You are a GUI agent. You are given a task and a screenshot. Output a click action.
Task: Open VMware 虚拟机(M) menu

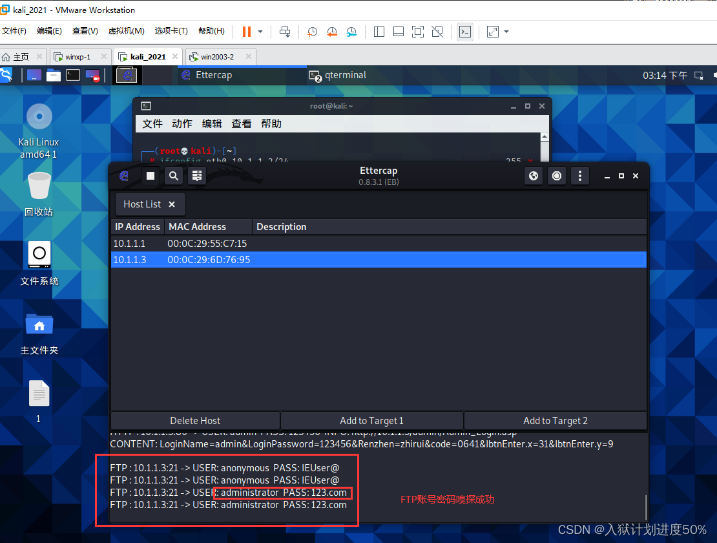click(126, 31)
